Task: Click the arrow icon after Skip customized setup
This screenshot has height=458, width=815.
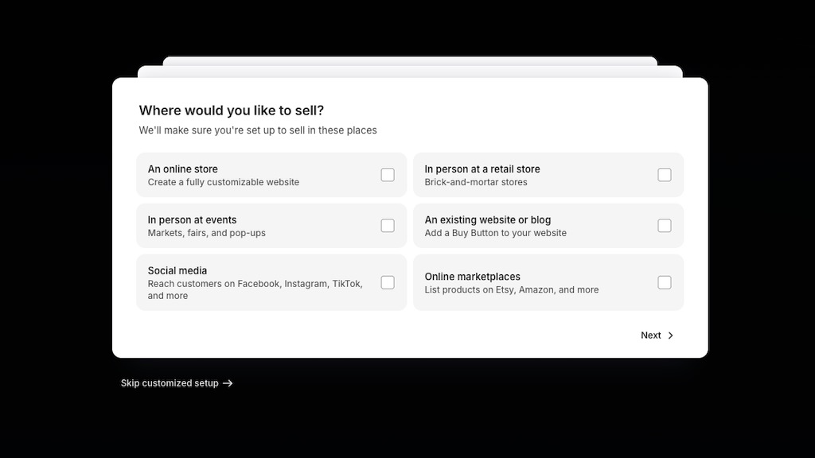Action: (228, 383)
